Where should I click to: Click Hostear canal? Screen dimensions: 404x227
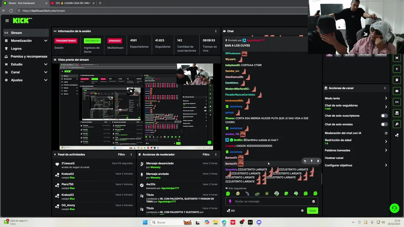point(334,158)
